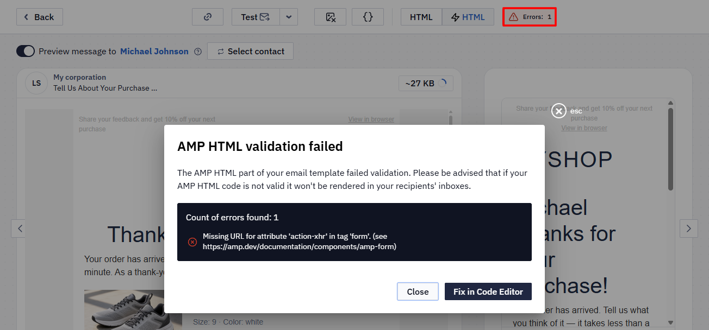Toggle the hide images preview icon
The image size is (709, 330).
(x=331, y=17)
